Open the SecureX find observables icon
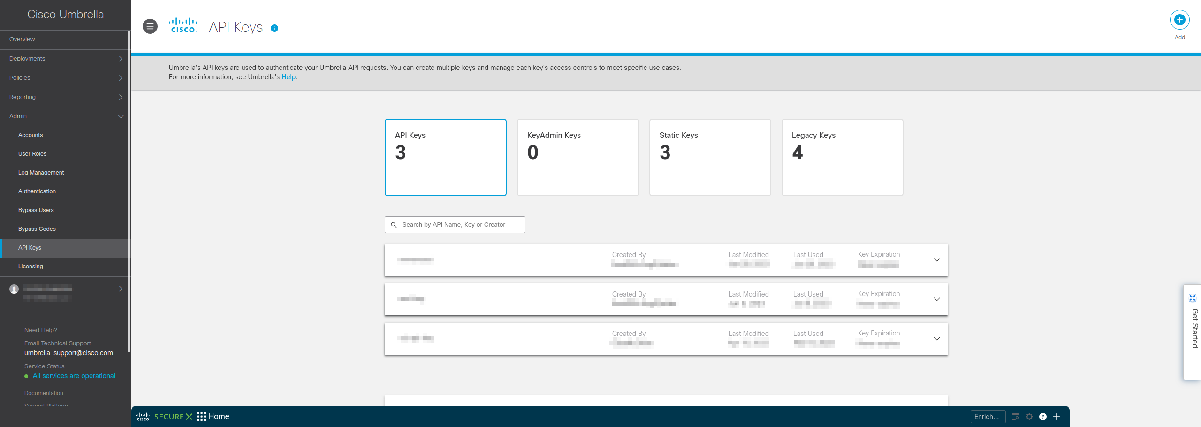The width and height of the screenshot is (1201, 427). point(1016,417)
